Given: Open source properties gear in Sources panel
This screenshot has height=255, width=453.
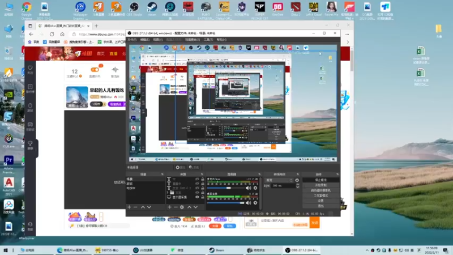Looking at the screenshot, I should click(x=182, y=207).
